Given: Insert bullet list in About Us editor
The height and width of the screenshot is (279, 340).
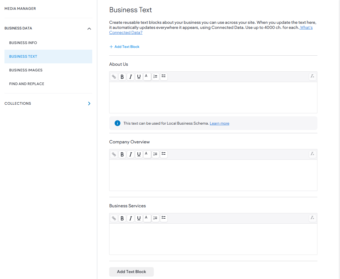Looking at the screenshot, I should click(164, 76).
